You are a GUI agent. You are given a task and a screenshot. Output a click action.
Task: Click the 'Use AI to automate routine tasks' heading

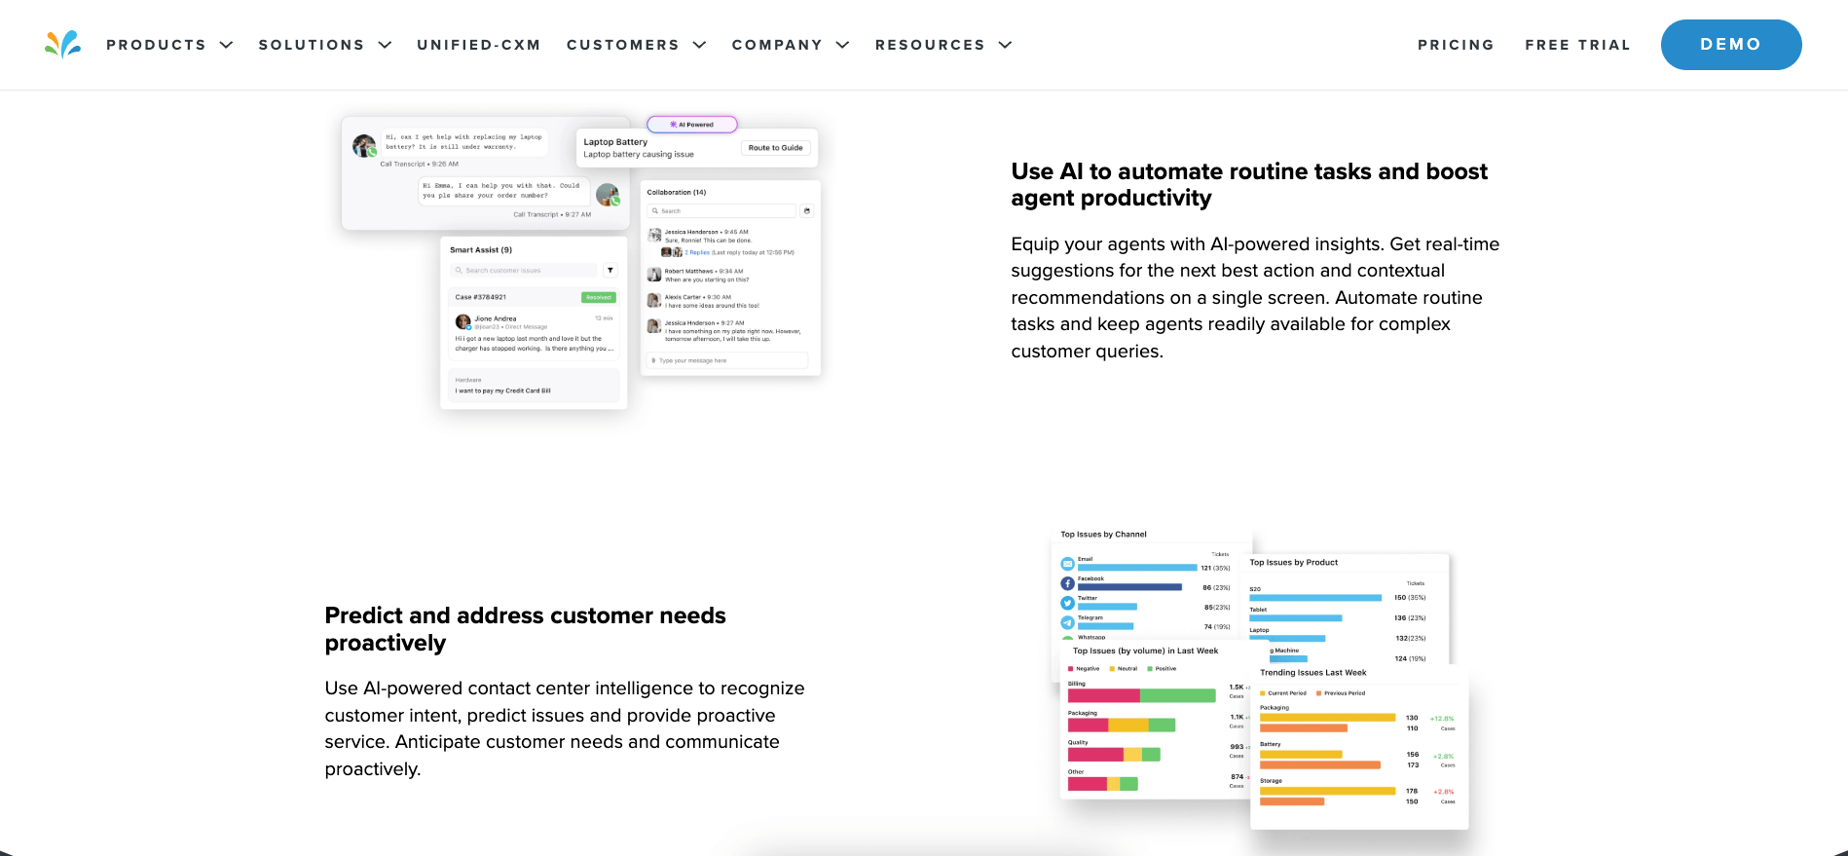(x=1249, y=185)
